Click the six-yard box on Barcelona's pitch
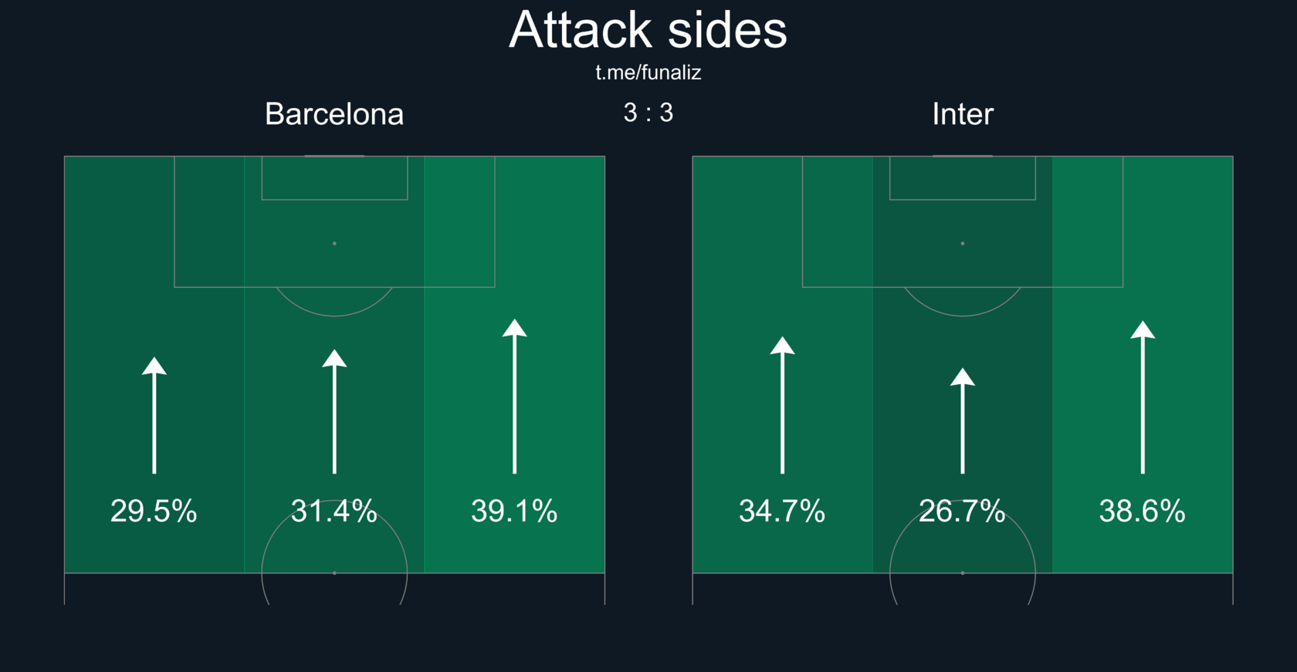 334,178
